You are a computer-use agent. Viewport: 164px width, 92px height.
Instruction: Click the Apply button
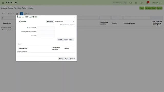[61, 59]
